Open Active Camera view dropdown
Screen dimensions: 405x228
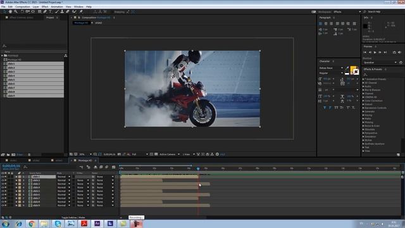click(169, 155)
